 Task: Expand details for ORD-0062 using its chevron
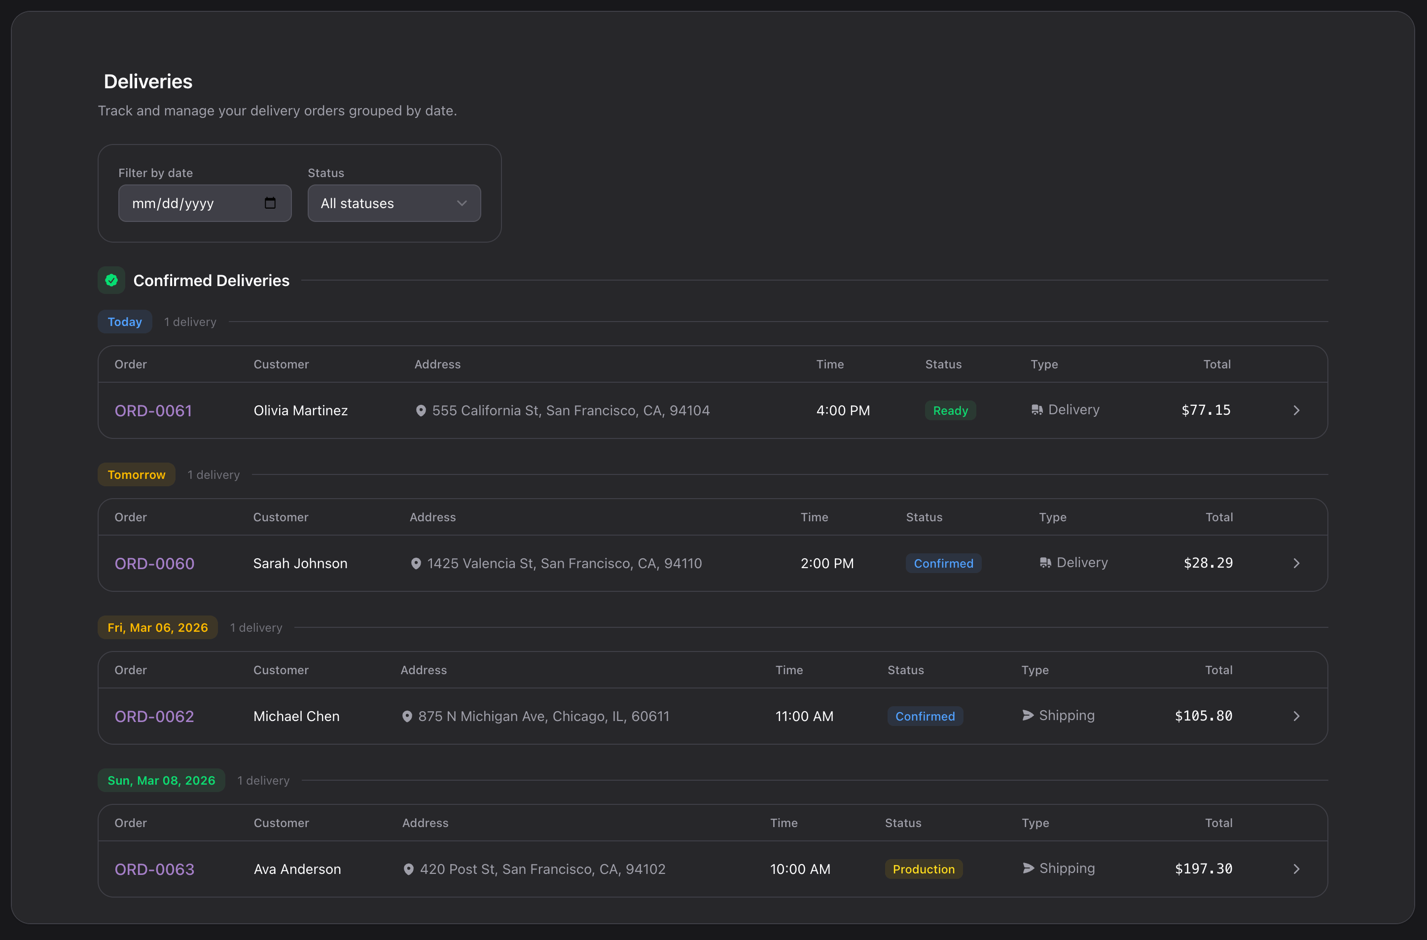click(x=1296, y=716)
